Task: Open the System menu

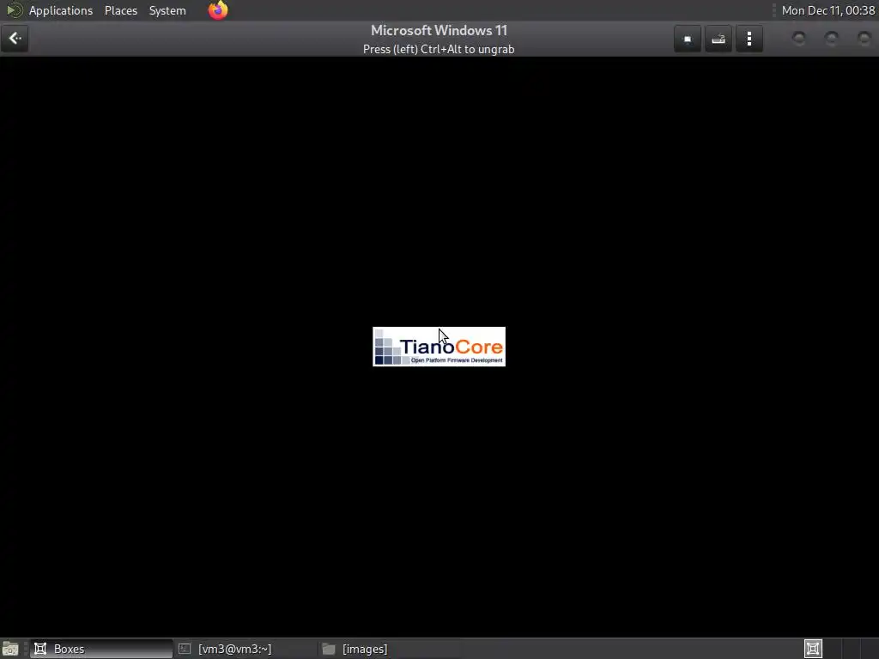Action: click(x=167, y=10)
